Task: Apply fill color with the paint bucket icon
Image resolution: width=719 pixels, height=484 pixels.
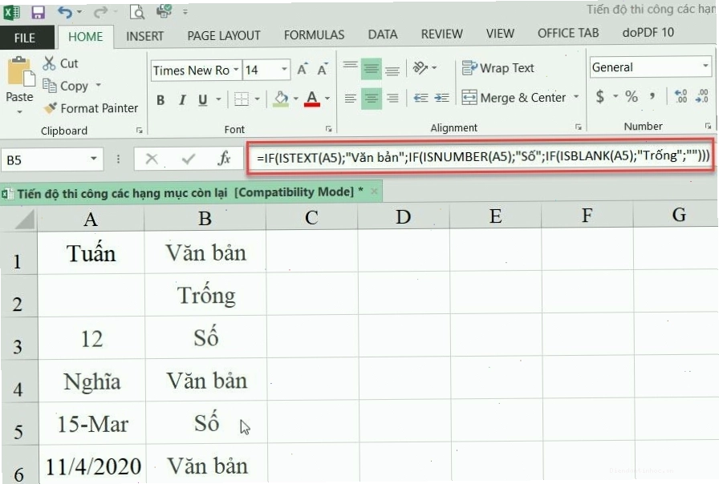Action: point(281,99)
